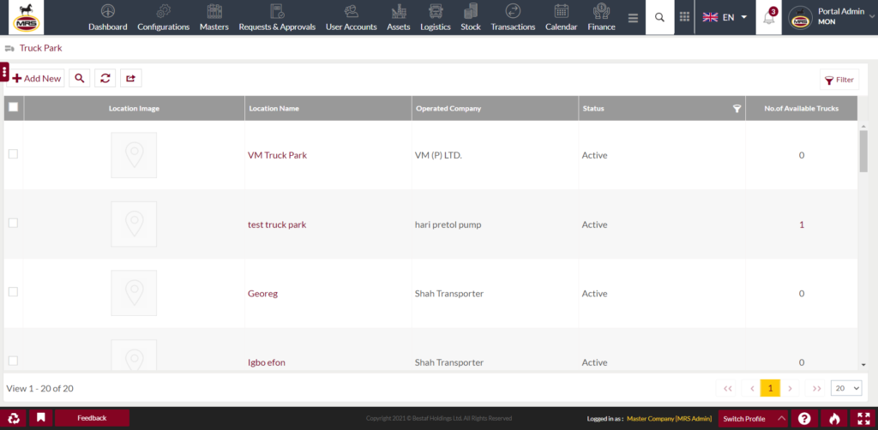Screen dimensions: 878x430
Task: Open the EN language dropdown
Action: tap(725, 17)
